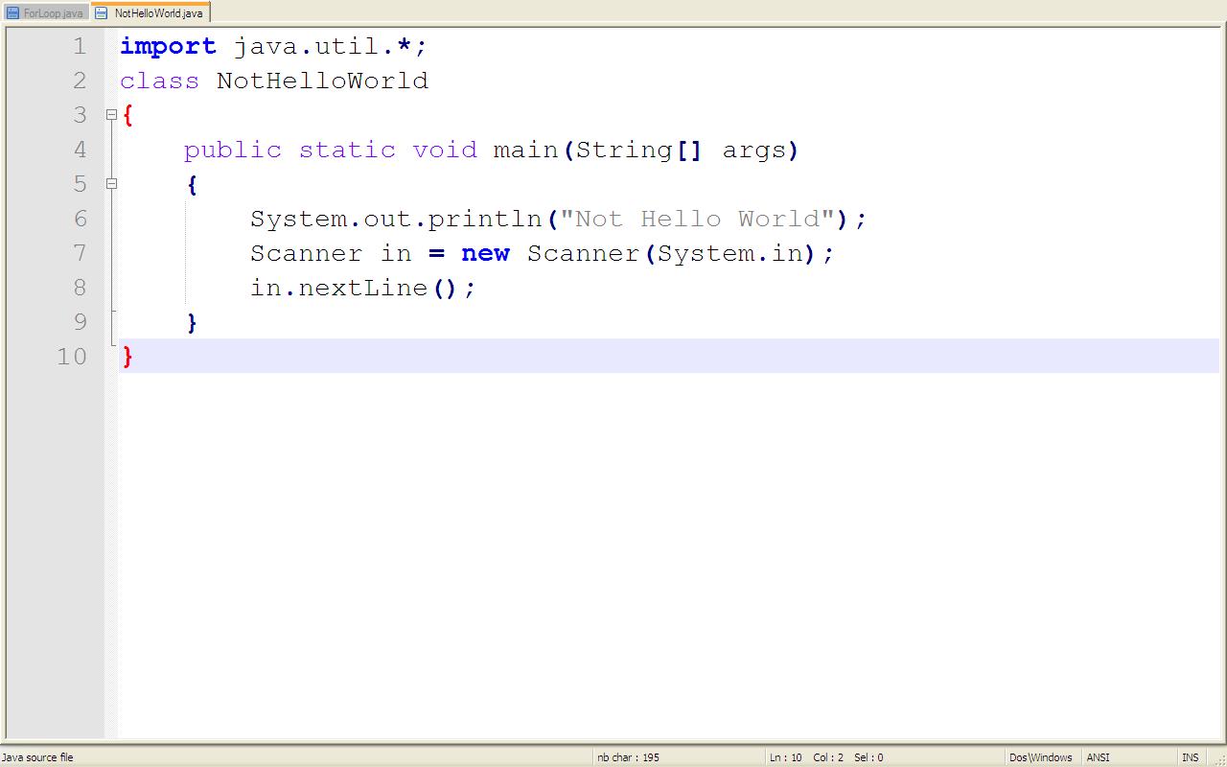
Task: Click line number 2 in the margin
Action: [80, 81]
